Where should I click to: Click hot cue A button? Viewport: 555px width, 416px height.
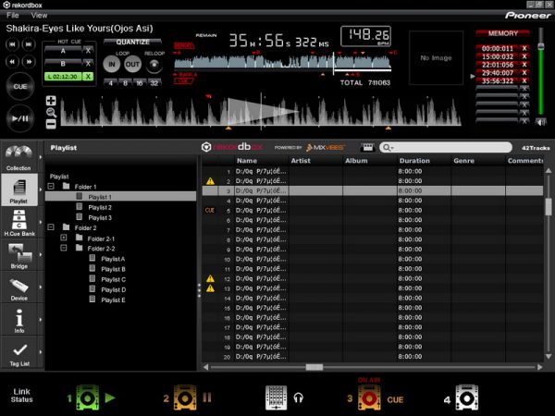click(x=63, y=51)
